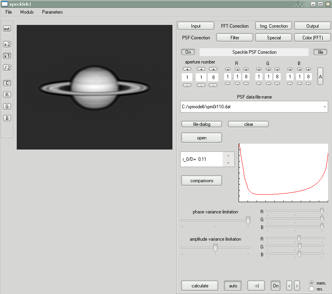Expand the PSF data-file-name dropdown
Screen dimensions: 332x294
click(x=325, y=107)
